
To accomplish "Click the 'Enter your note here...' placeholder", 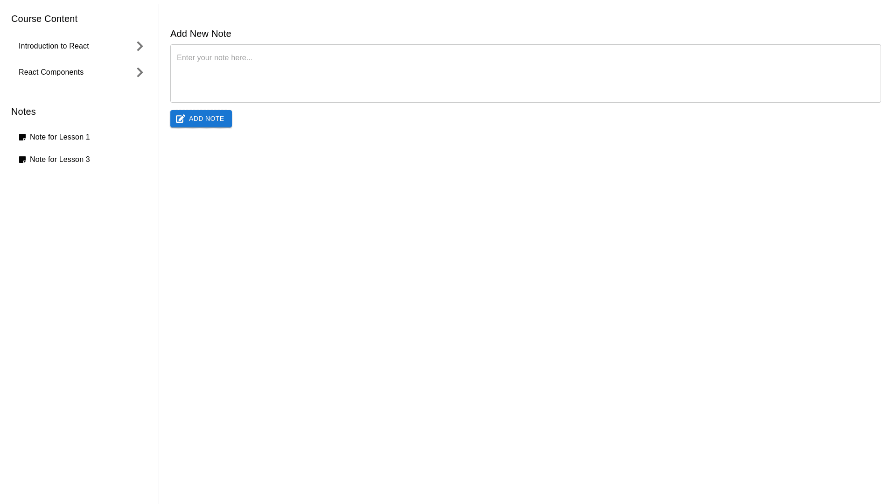I will [x=215, y=58].
